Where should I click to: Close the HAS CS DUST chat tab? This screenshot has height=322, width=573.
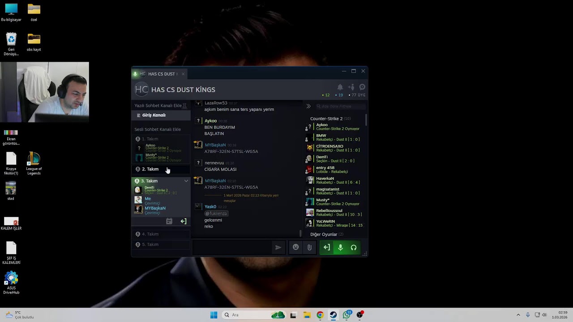tap(183, 74)
